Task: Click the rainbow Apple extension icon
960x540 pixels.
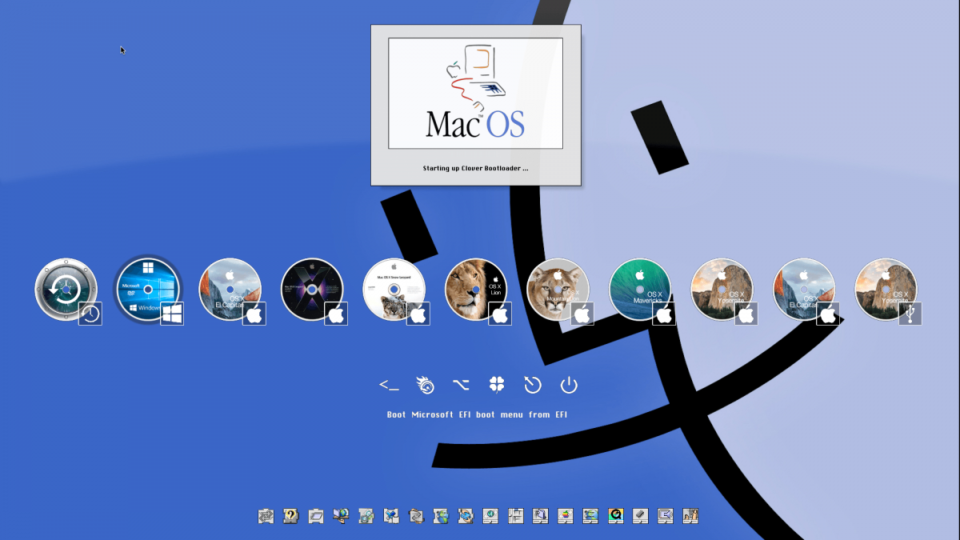Action: point(566,516)
